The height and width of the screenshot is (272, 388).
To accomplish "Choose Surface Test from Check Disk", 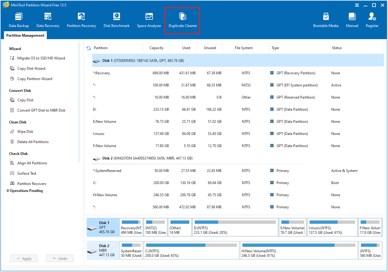I will tap(27, 173).
